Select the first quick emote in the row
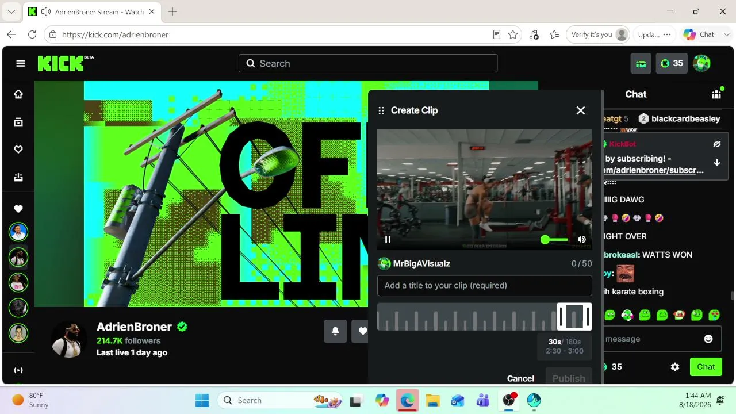This screenshot has width=736, height=414. click(x=610, y=315)
